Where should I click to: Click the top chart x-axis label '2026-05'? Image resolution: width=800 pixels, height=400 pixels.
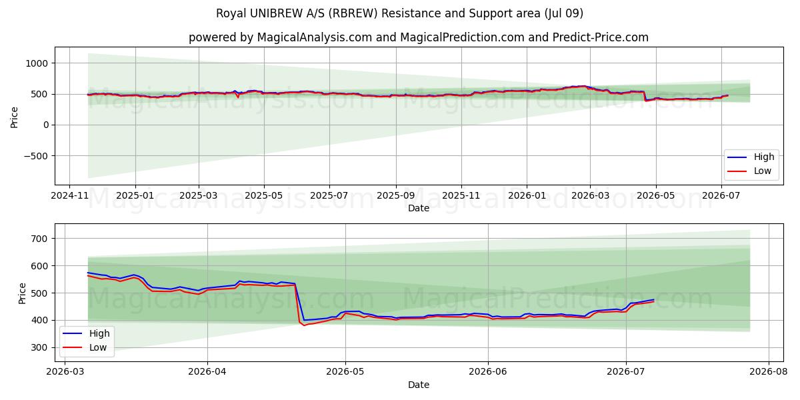[x=655, y=196]
